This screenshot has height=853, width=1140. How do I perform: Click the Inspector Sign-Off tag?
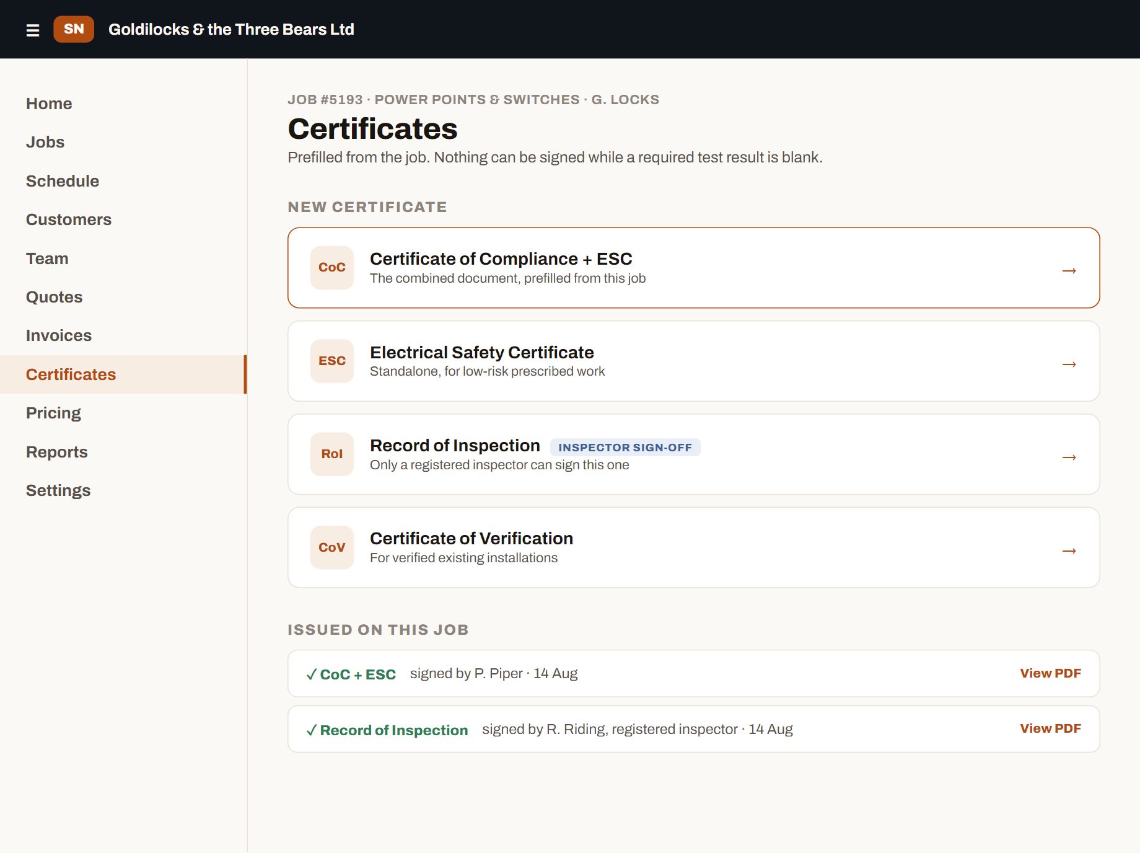point(625,448)
